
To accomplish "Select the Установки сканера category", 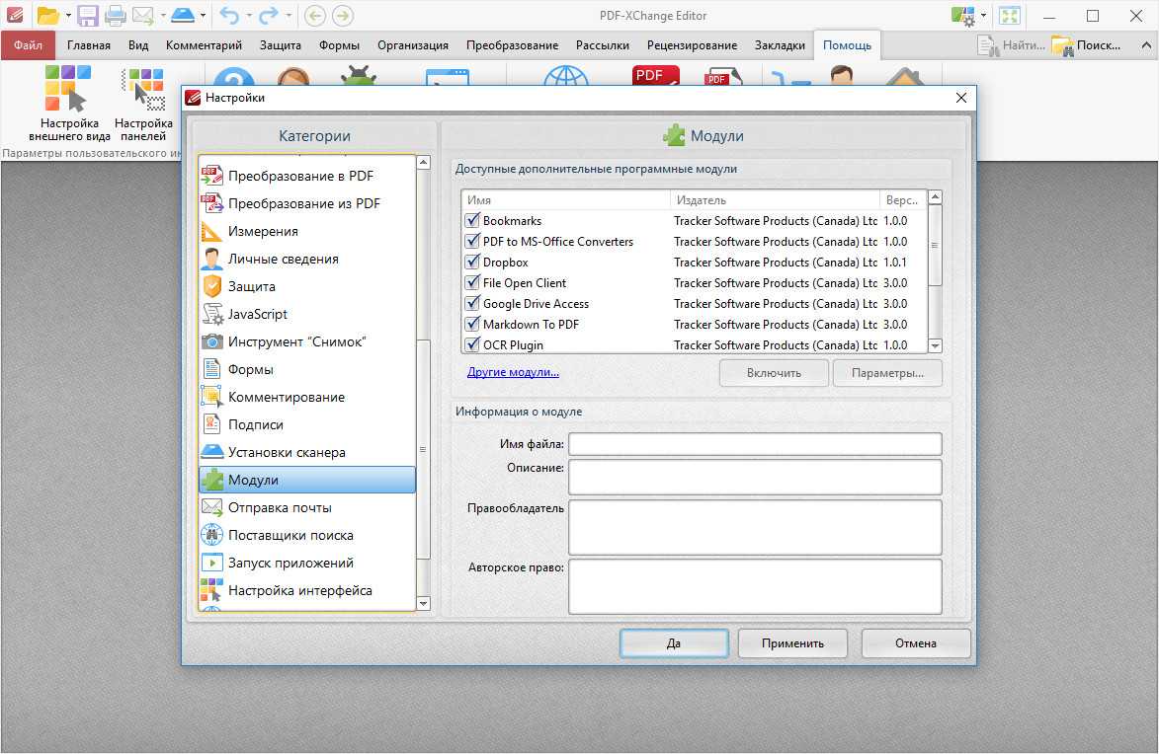I will pyautogui.click(x=287, y=452).
